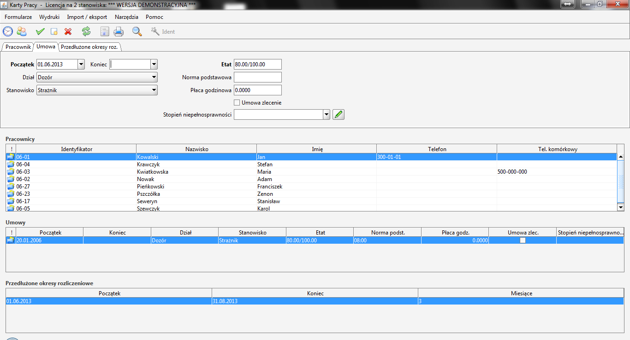The image size is (630, 340).
Task: Click the employees list scroll up arrow
Action: tap(621, 157)
